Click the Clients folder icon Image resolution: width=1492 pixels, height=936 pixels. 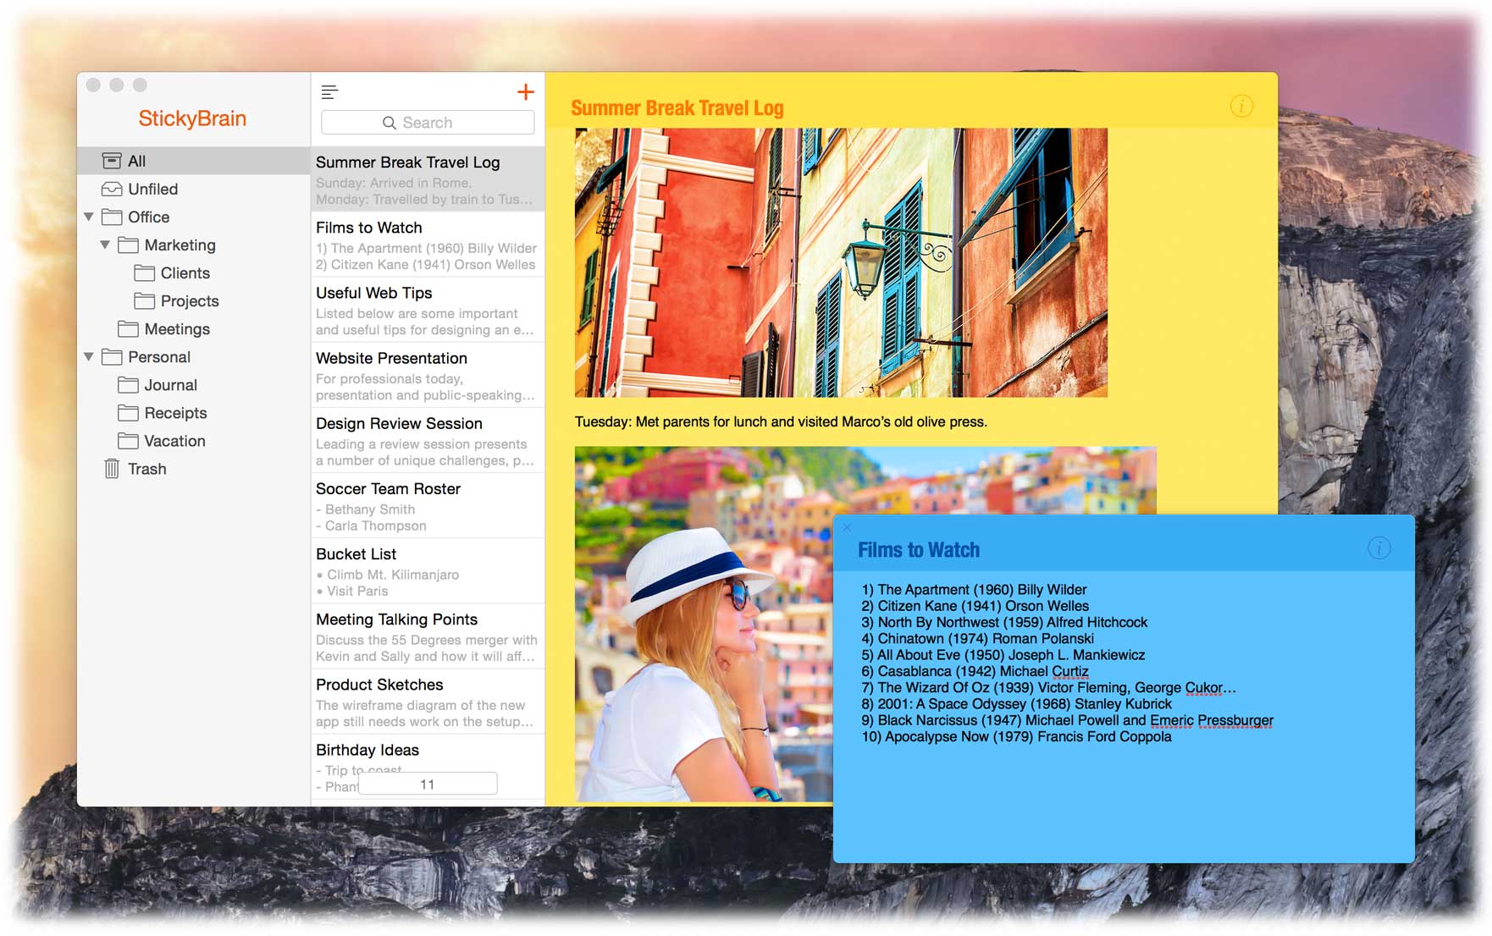click(145, 273)
